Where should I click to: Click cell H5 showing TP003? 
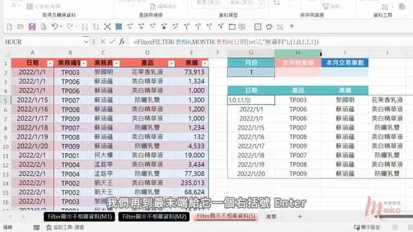(x=298, y=100)
